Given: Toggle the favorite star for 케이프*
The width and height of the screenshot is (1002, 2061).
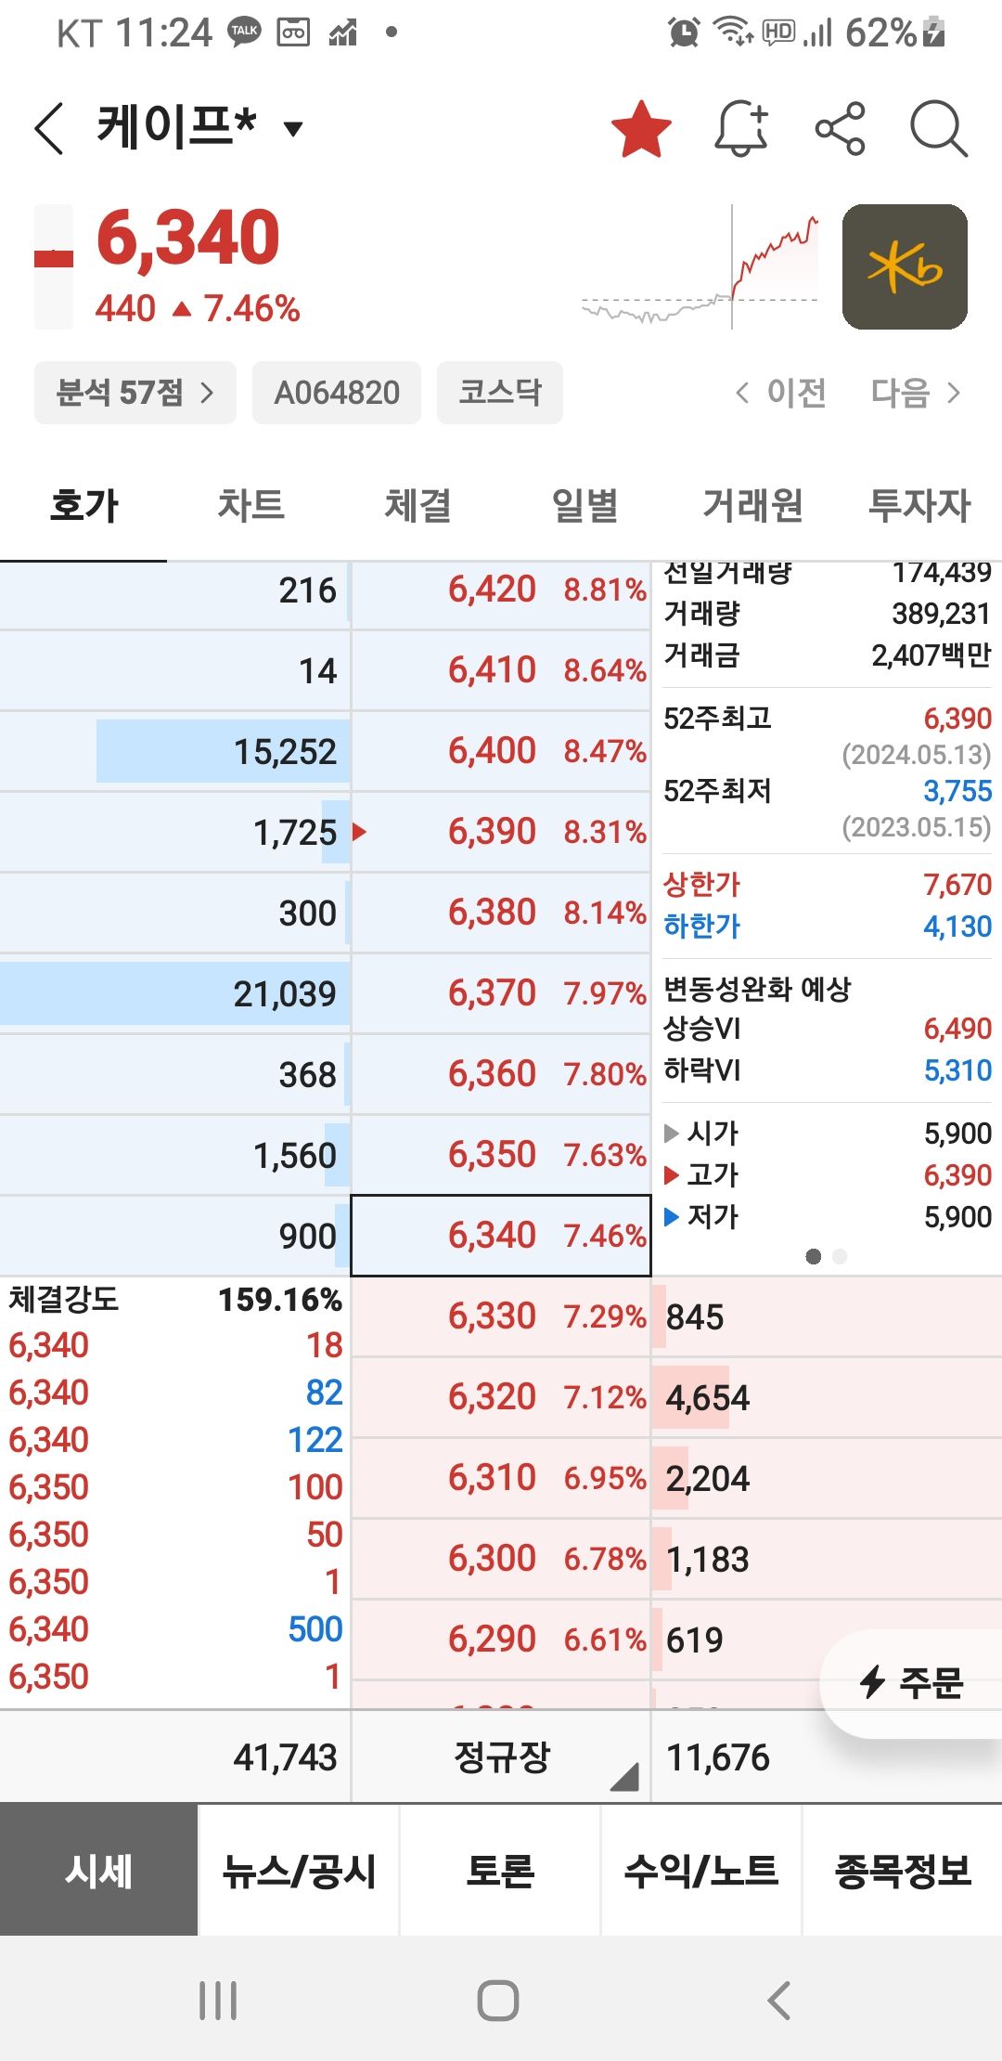Looking at the screenshot, I should click(640, 130).
